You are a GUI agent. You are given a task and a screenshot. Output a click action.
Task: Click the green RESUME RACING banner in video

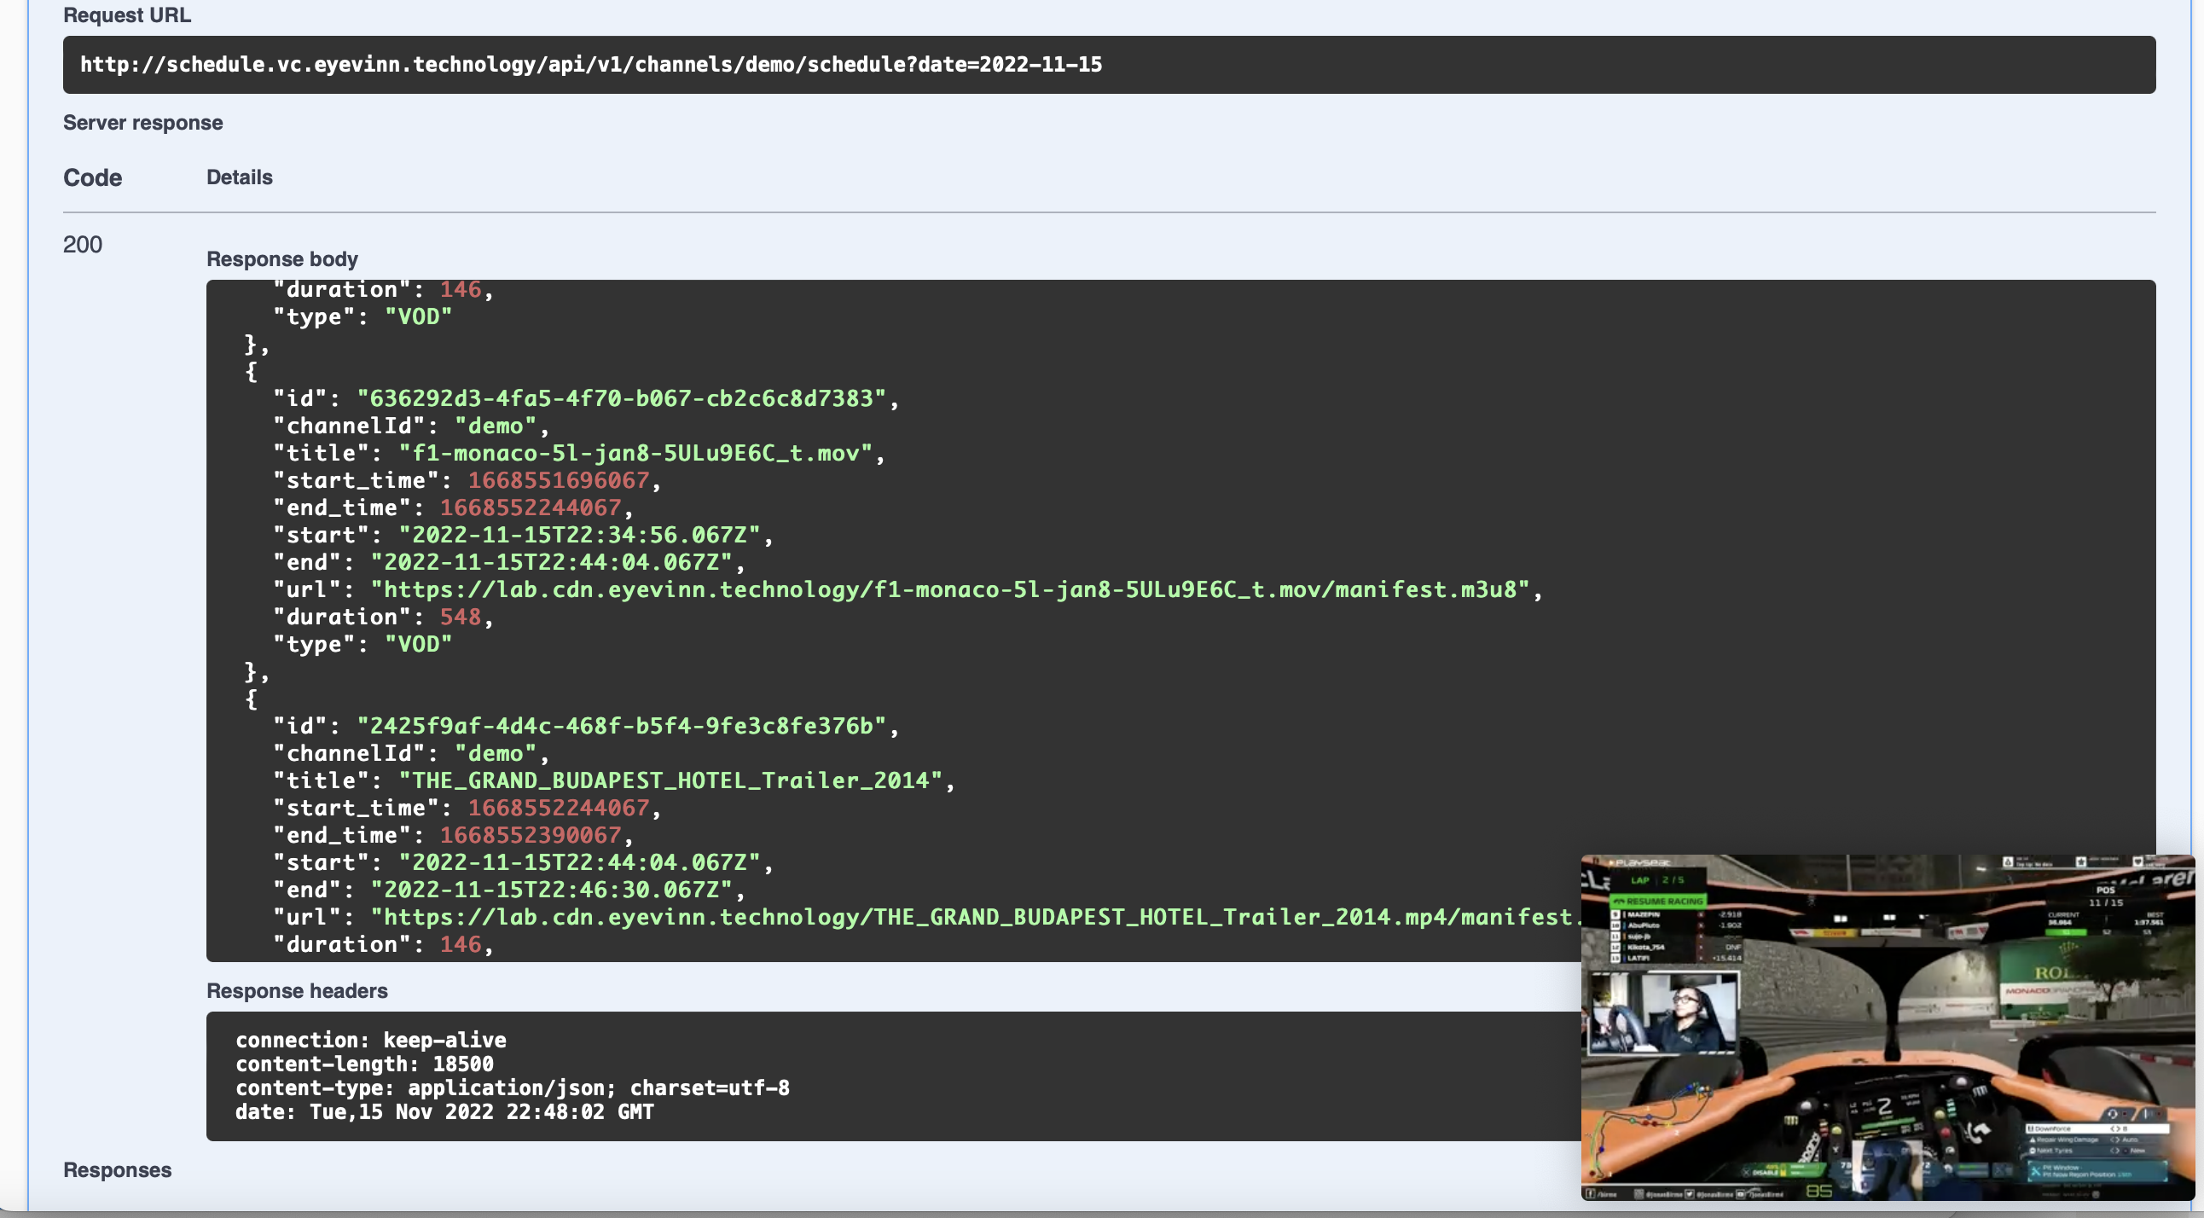click(x=1658, y=901)
